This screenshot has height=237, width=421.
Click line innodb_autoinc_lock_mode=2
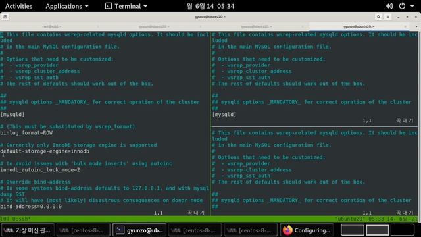click(x=40, y=170)
